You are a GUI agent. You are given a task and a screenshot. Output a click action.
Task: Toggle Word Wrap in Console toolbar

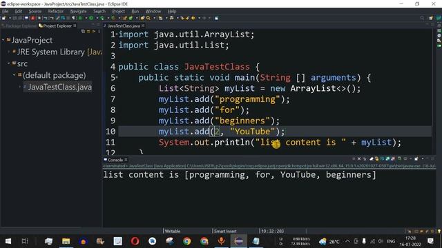382,159
